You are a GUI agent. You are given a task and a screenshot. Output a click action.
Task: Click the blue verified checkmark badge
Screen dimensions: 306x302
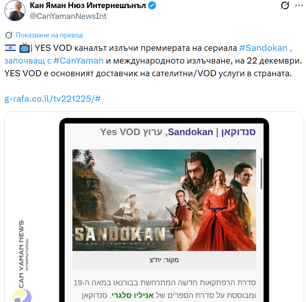[152, 5]
